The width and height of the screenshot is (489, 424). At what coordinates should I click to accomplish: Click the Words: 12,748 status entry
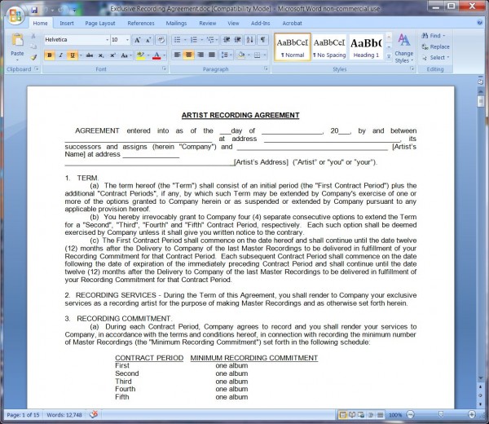point(64,415)
